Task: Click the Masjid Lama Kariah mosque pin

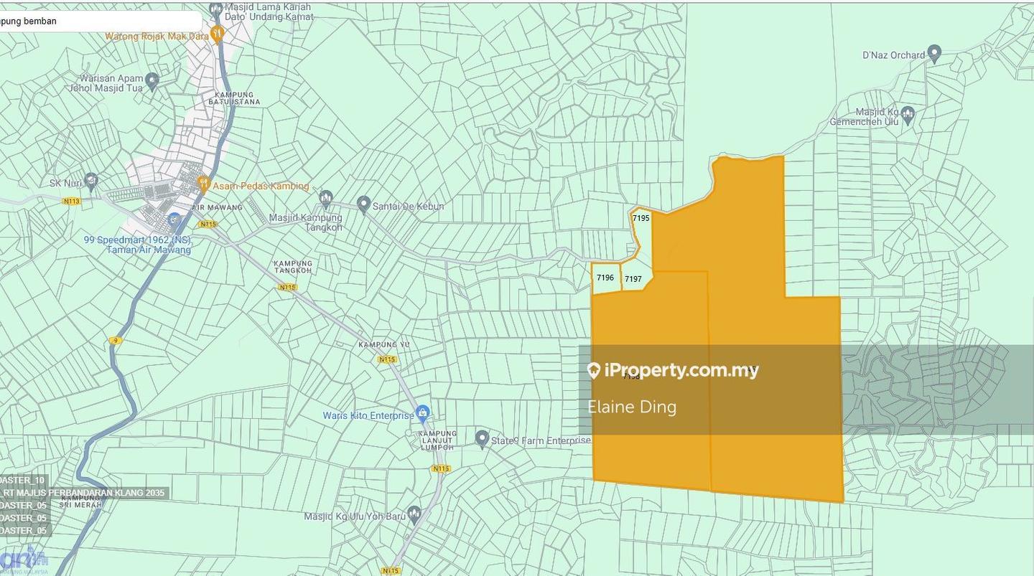Action: click(215, 10)
